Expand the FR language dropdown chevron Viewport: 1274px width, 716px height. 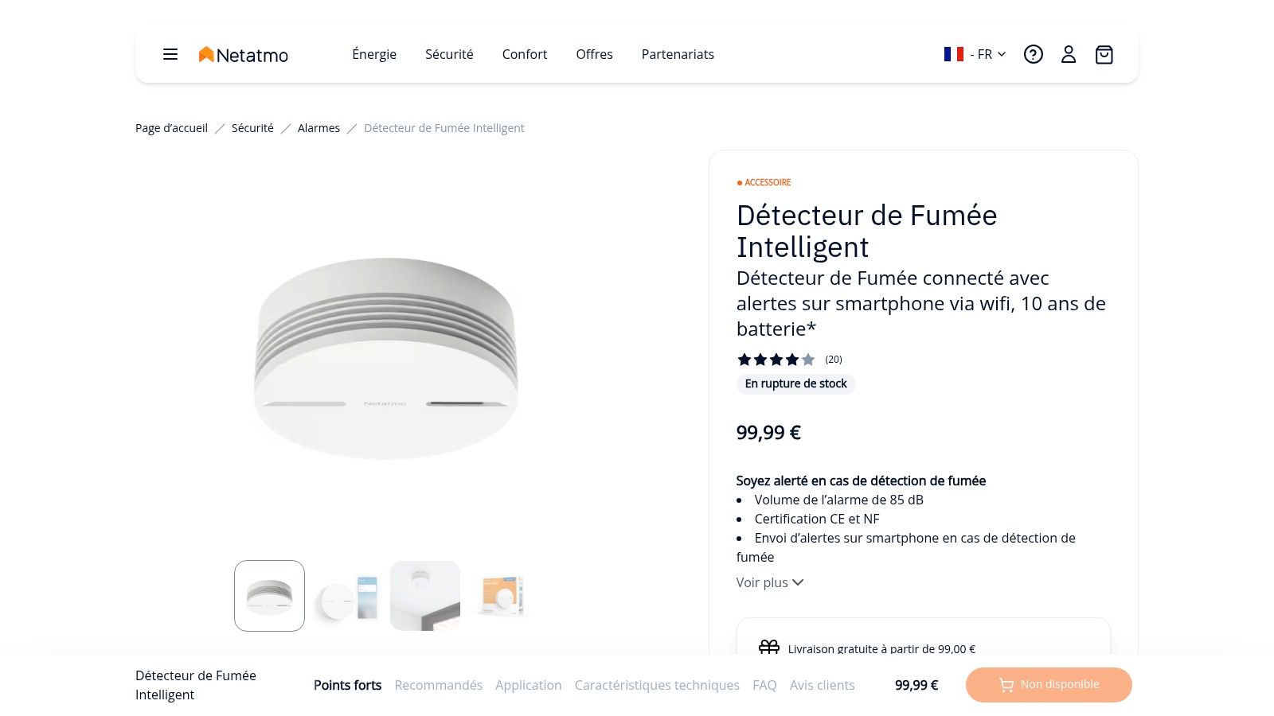1002,54
